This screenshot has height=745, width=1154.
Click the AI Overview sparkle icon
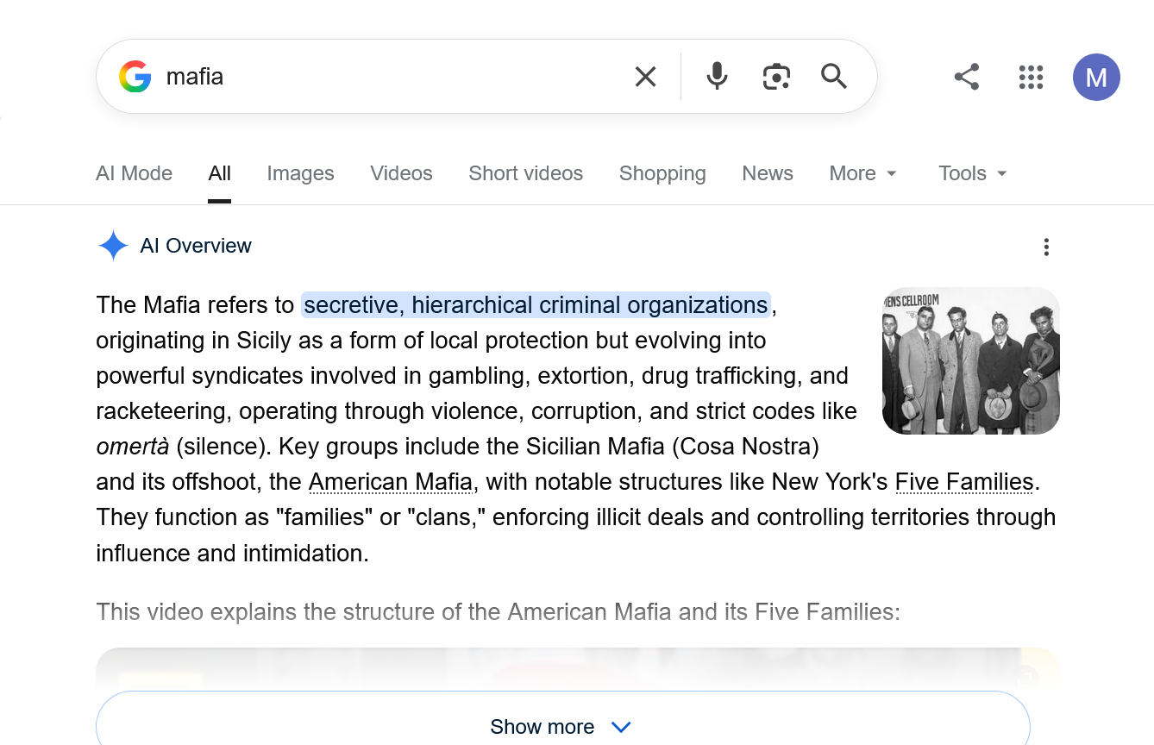coord(113,246)
